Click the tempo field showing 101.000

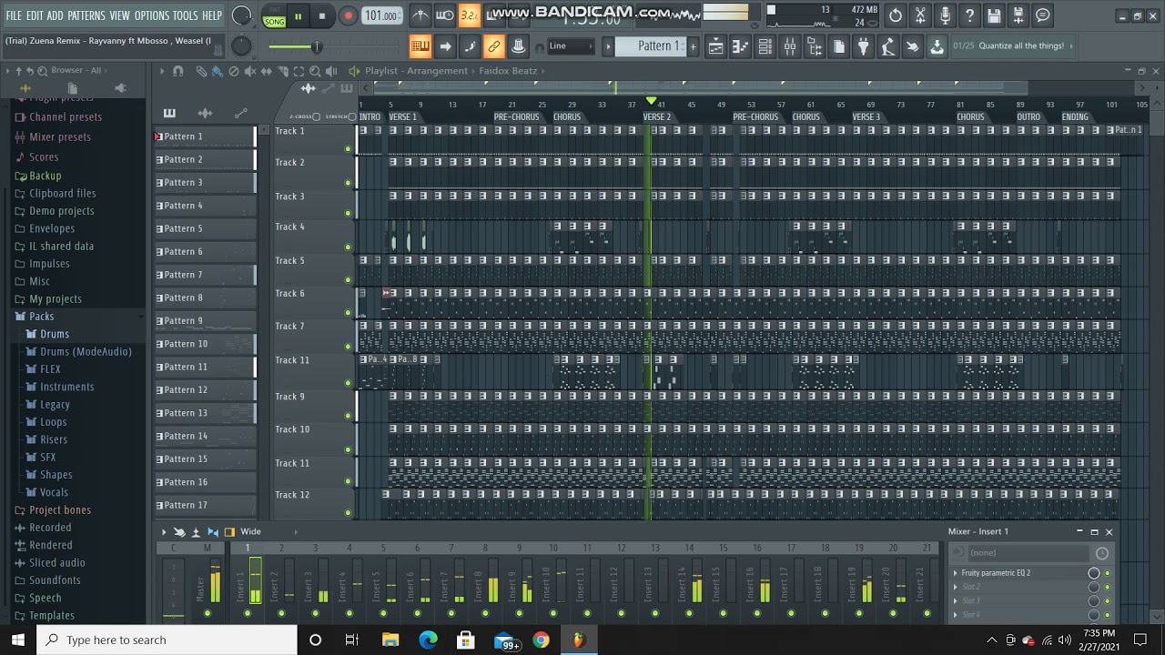pos(380,15)
